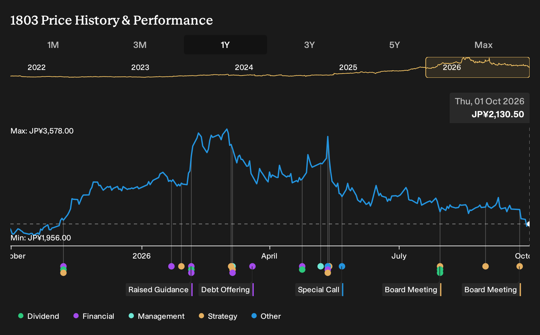Click the purple marker above the Debt Offering label
This screenshot has height=335, width=540.
click(x=252, y=266)
